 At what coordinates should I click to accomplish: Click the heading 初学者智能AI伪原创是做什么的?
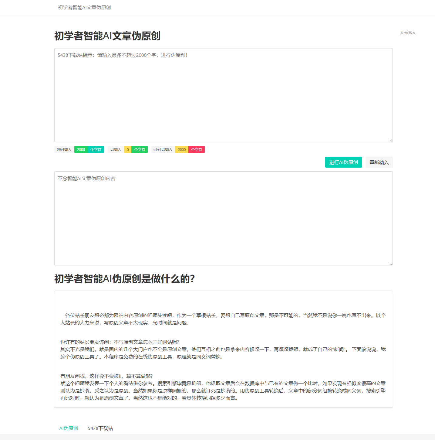coord(124,279)
